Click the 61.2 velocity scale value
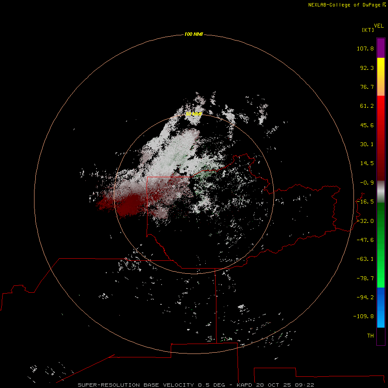 click(x=367, y=106)
